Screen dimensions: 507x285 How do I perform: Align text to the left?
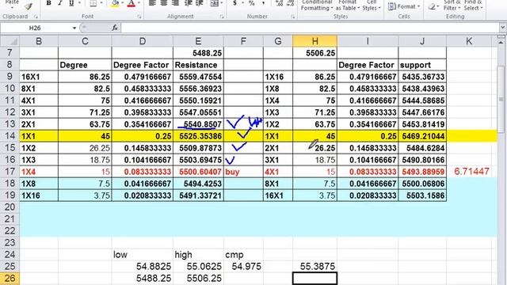(x=152, y=3)
